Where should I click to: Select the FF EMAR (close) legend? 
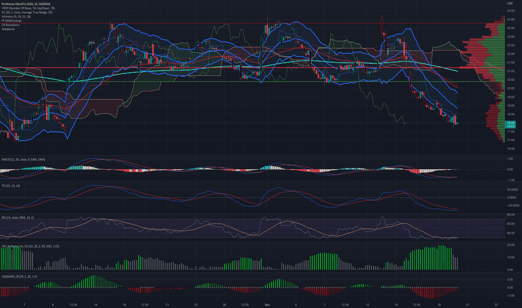(x=12, y=21)
